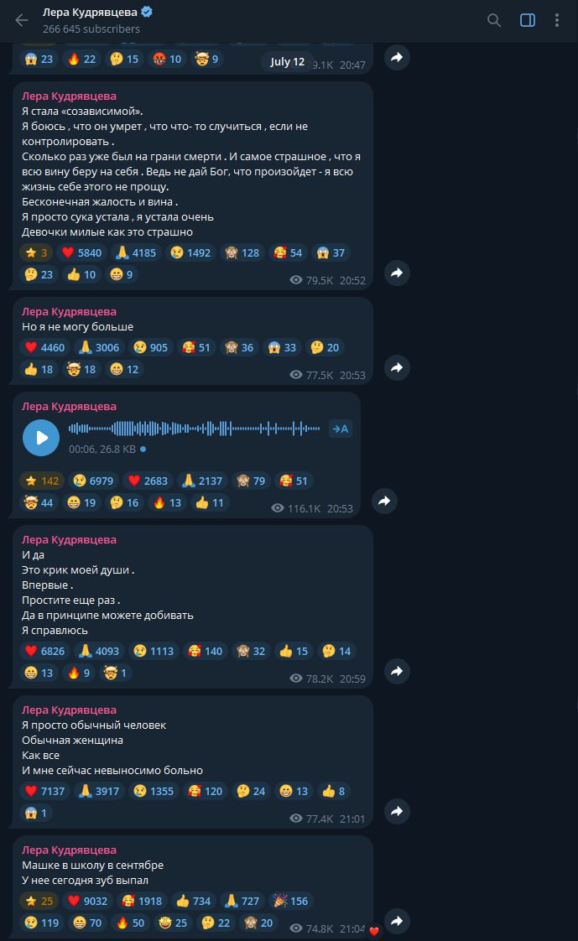Transcribe the voice message to text

click(341, 429)
